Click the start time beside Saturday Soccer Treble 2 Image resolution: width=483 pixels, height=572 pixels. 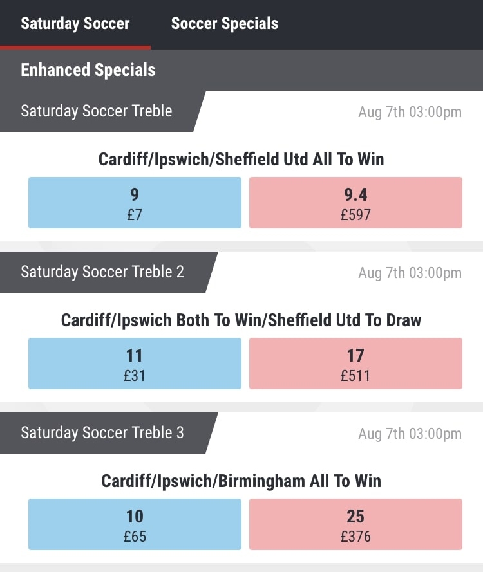410,273
